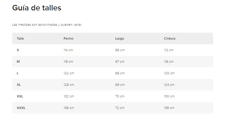Screen dimensions: 225x124
Task: Select the Largo column header
Action: [119, 38]
